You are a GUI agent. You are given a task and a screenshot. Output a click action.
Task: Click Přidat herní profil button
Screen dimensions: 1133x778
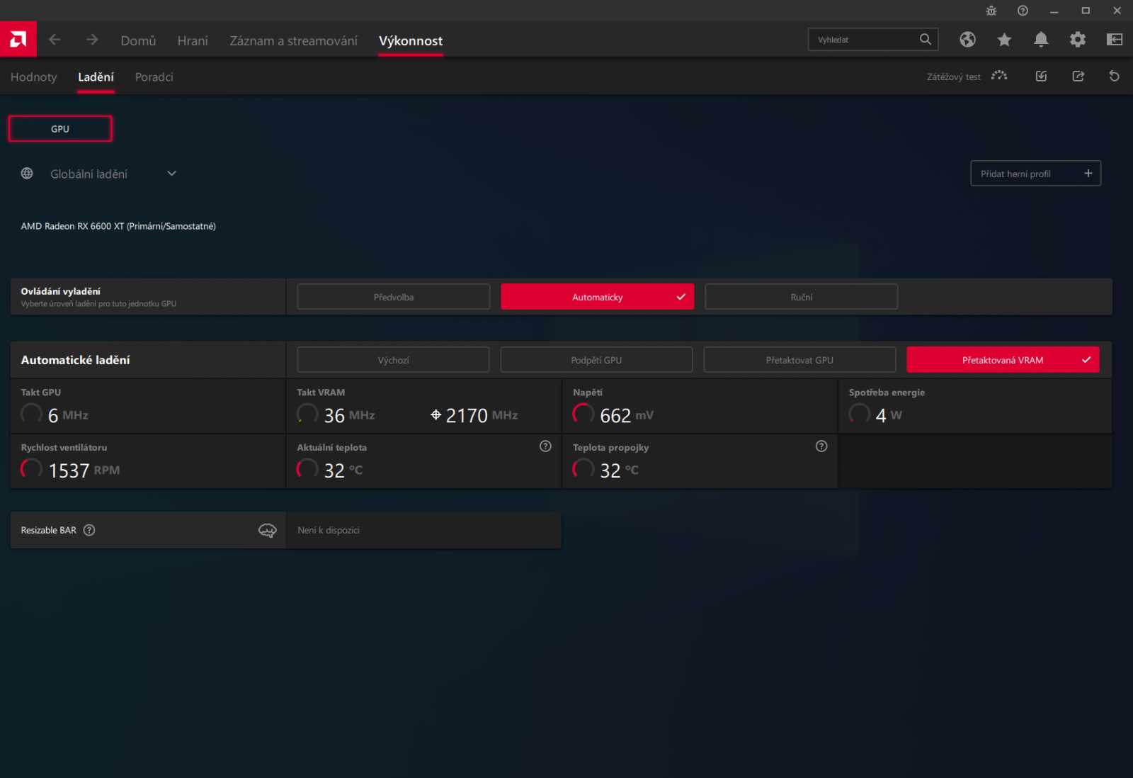[x=1035, y=174]
